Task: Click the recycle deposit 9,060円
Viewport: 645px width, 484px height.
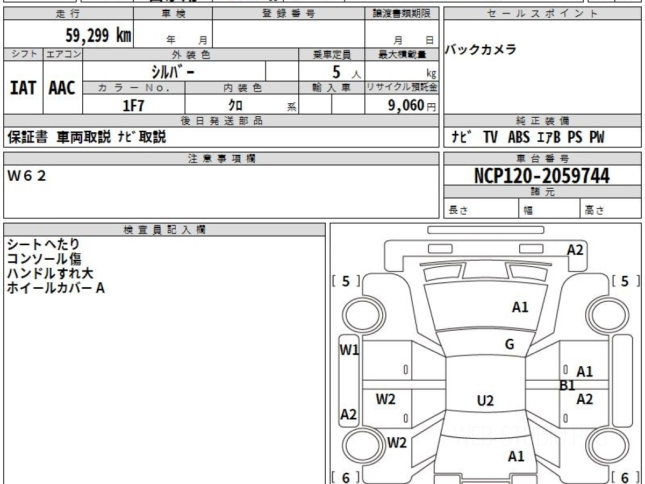Action: (412, 105)
